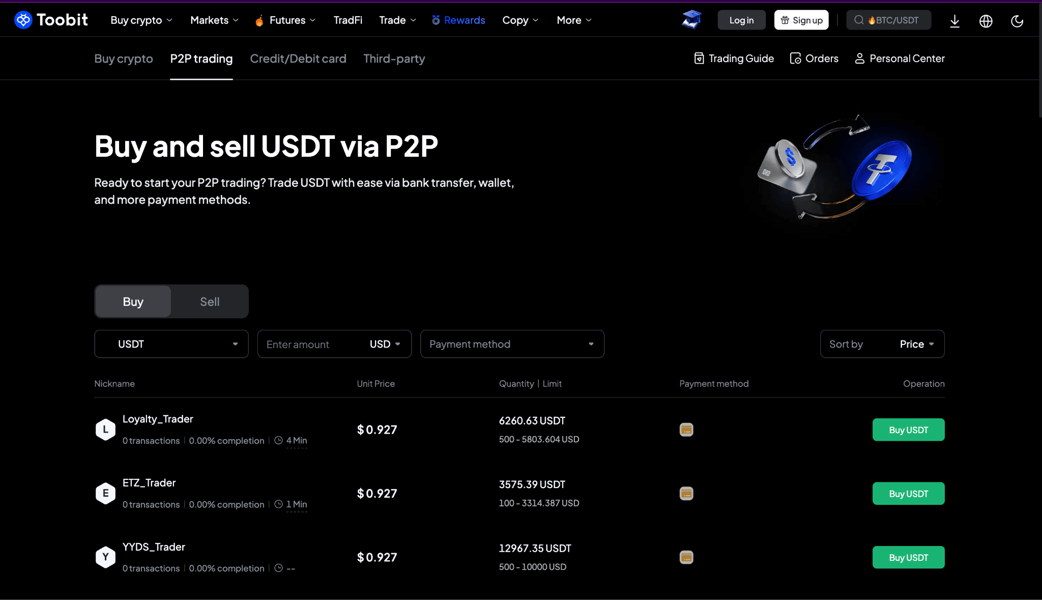Open the language globe icon

(986, 21)
